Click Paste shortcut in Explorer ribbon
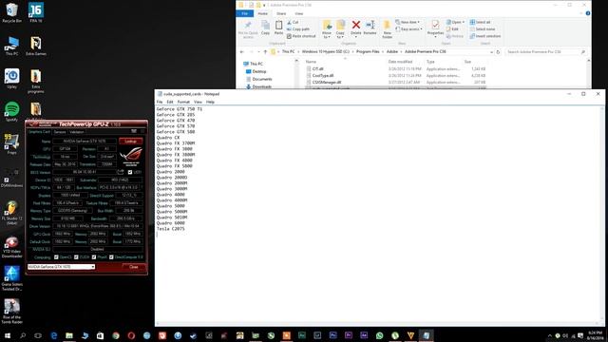 click(301, 36)
